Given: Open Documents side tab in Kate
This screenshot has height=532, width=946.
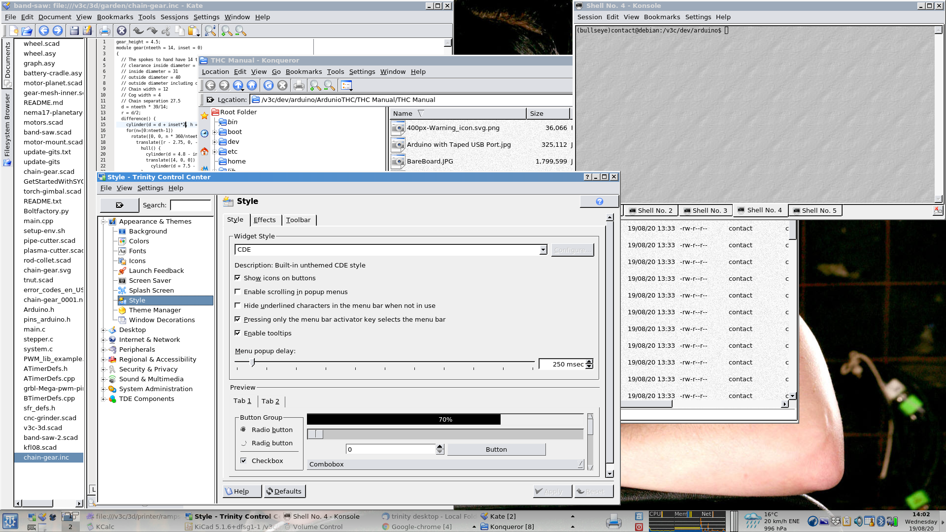Looking at the screenshot, I should pos(7,64).
